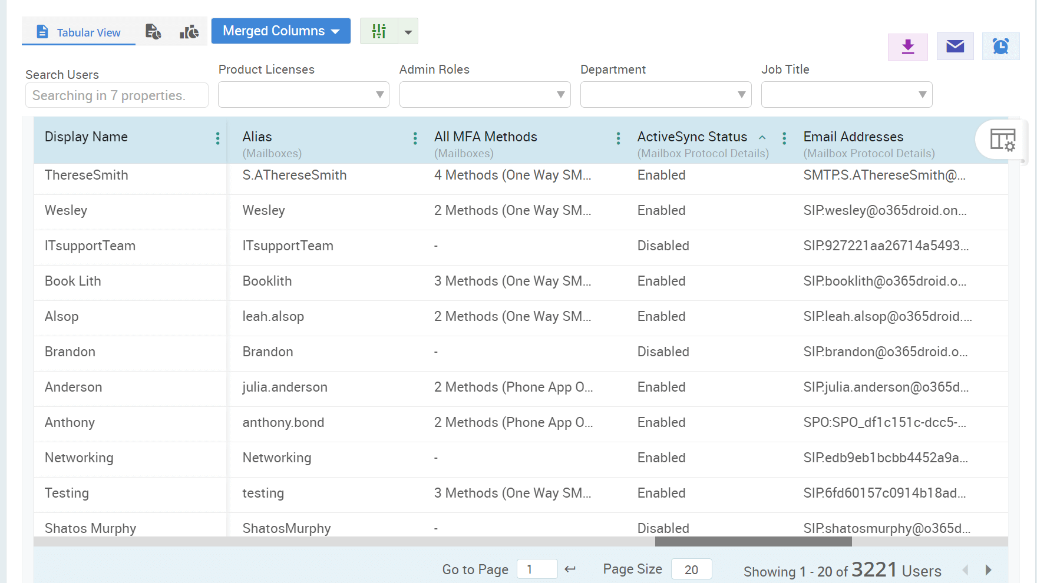
Task: Click inside the Search Users field
Action: [116, 95]
